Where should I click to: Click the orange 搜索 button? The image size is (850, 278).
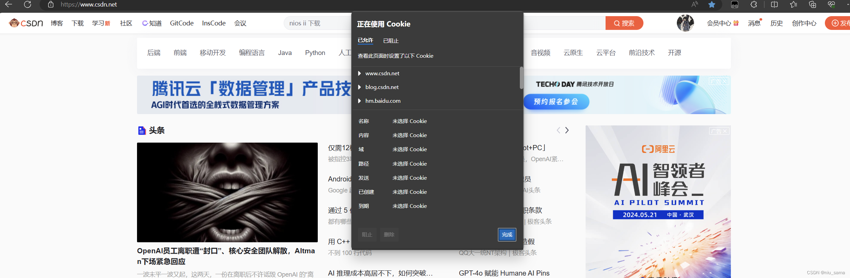point(624,23)
